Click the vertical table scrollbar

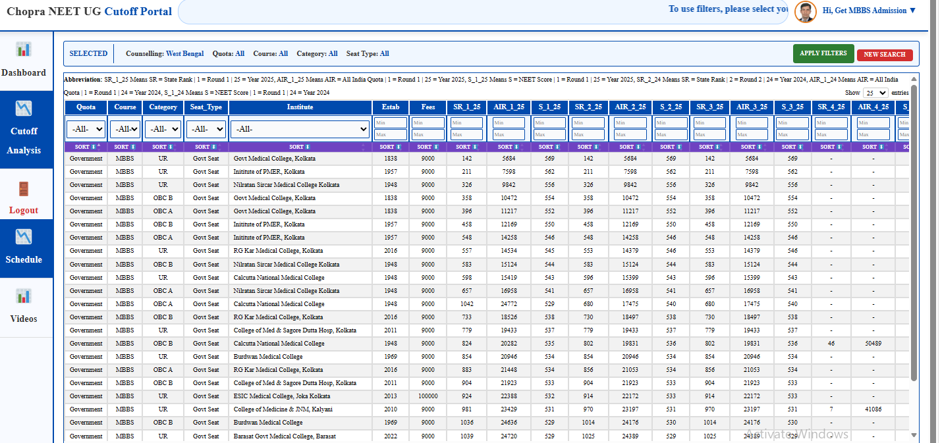(913, 230)
